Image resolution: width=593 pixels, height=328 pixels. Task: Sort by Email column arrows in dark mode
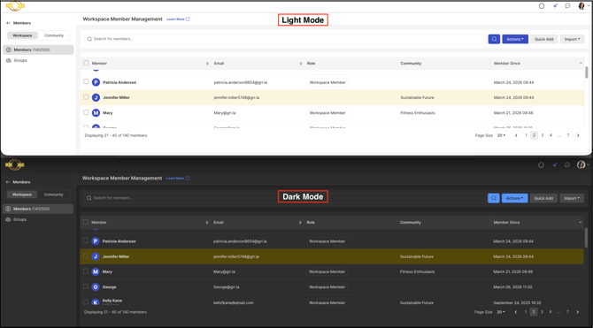[x=300, y=223]
